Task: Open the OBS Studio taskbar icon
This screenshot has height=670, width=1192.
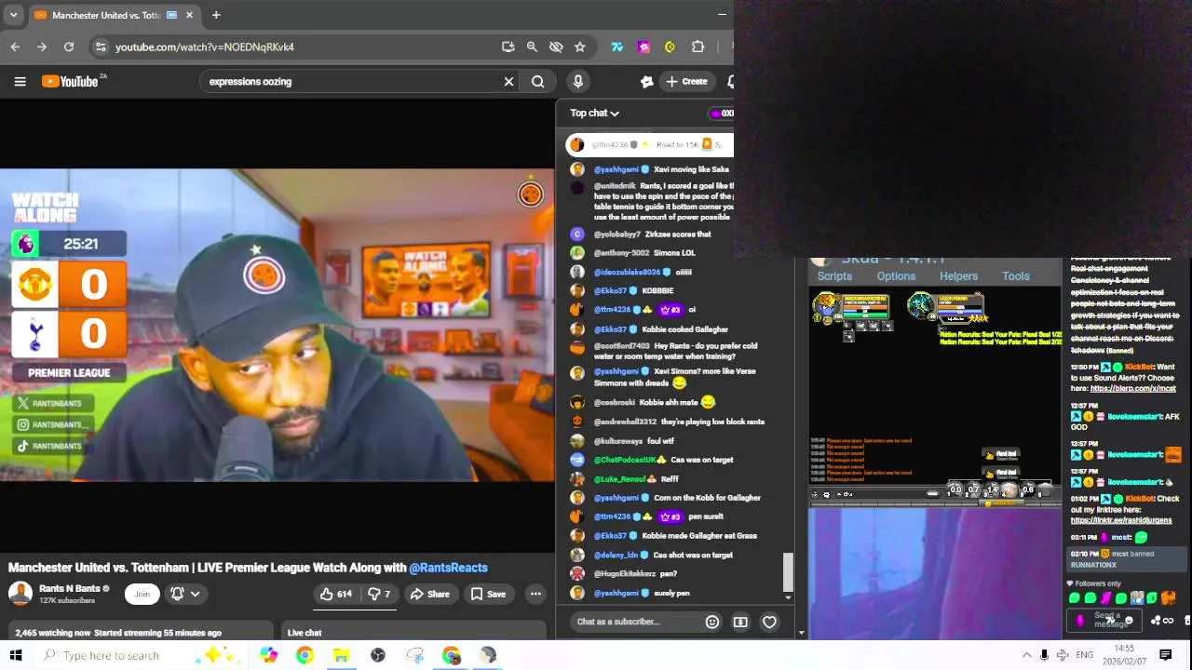Action: 378,655
